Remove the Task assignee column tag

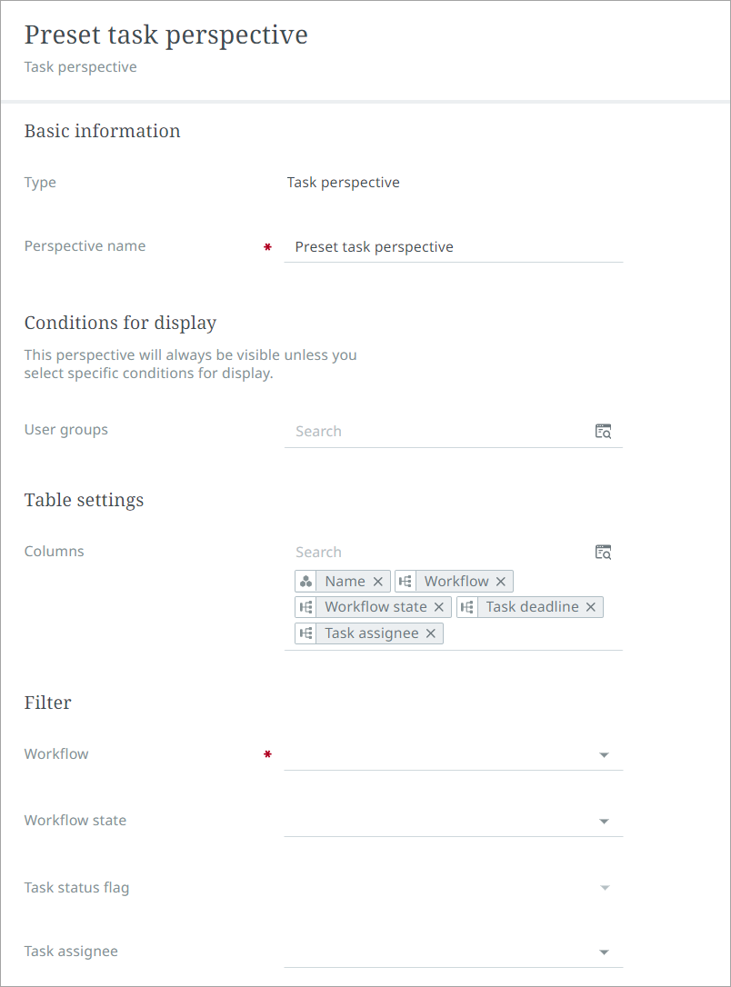pyautogui.click(x=431, y=633)
